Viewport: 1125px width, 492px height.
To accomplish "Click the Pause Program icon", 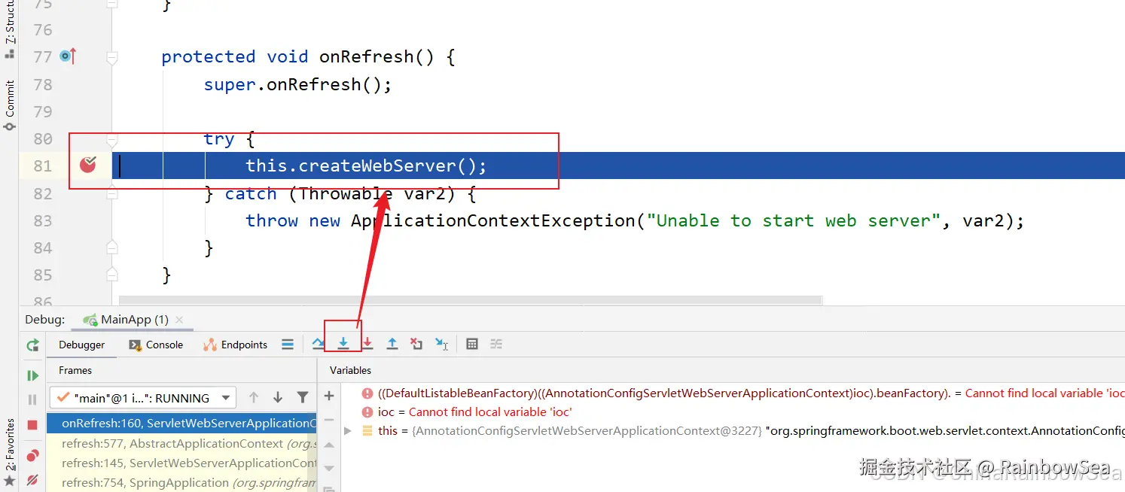I will coord(32,399).
